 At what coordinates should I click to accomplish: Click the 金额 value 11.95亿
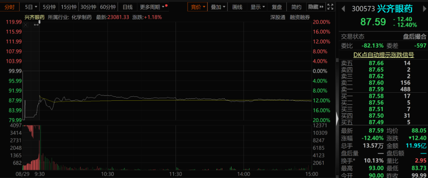click(416, 145)
